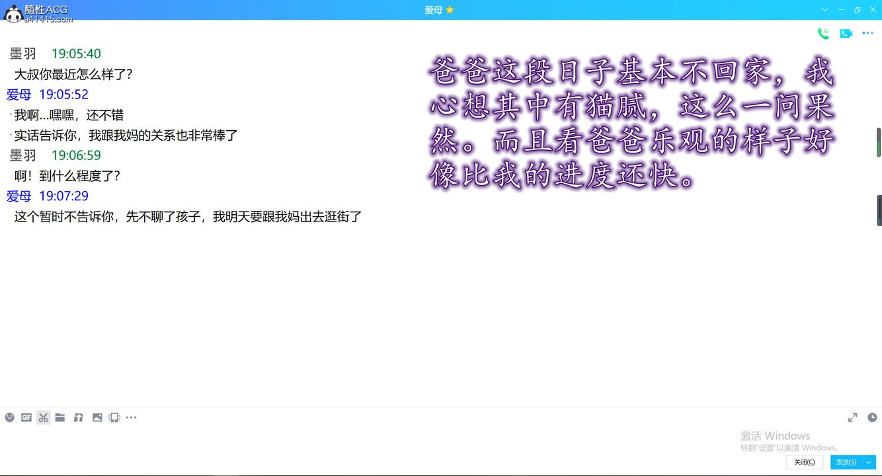Start a video call
Image resolution: width=882 pixels, height=476 pixels.
(846, 34)
